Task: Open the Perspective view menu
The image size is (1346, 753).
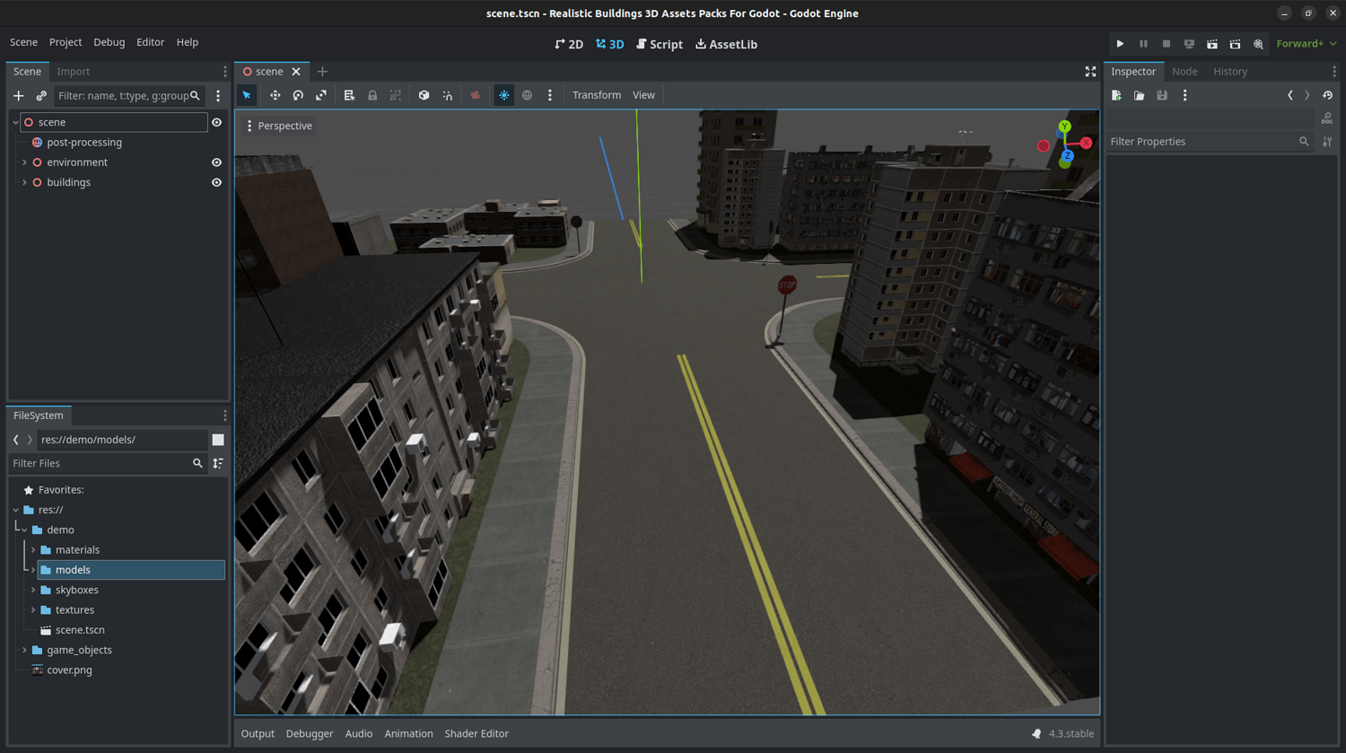Action: tap(278, 126)
